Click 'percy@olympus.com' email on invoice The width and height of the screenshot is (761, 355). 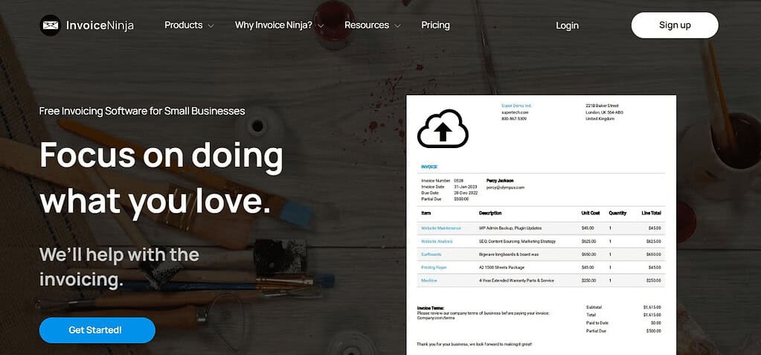[505, 187]
